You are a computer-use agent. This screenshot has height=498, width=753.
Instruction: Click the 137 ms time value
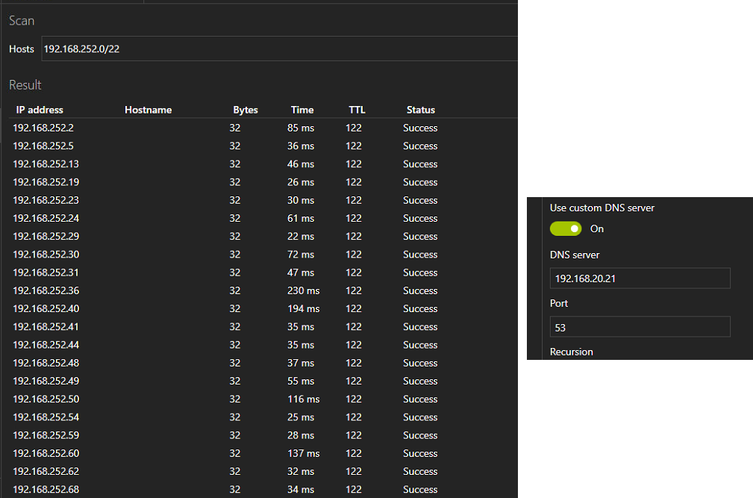click(304, 453)
